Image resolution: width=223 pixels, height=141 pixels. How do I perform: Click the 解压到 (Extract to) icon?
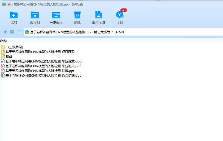coord(35,15)
